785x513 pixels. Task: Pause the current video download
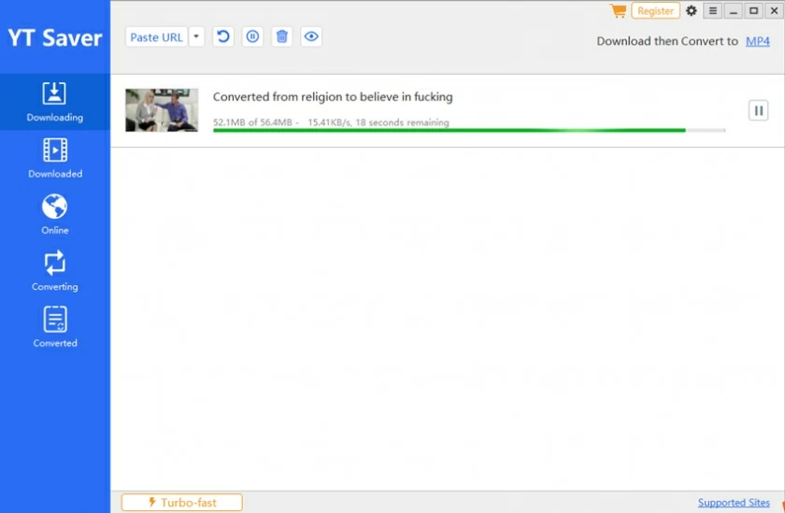tap(758, 110)
